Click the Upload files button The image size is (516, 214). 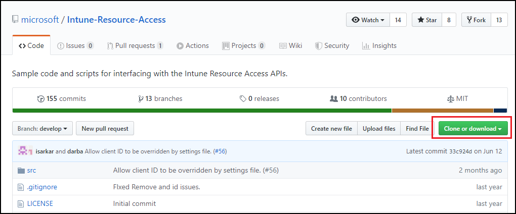point(379,129)
